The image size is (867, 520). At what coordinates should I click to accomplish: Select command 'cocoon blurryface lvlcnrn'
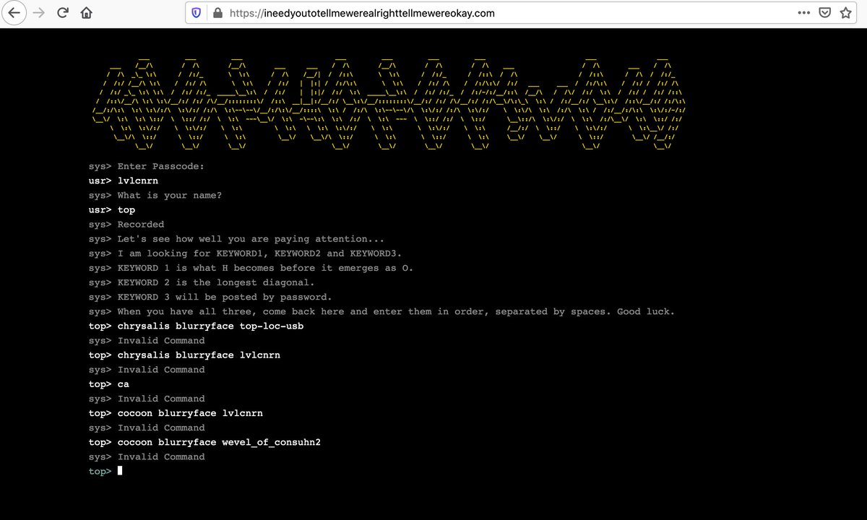(x=176, y=413)
